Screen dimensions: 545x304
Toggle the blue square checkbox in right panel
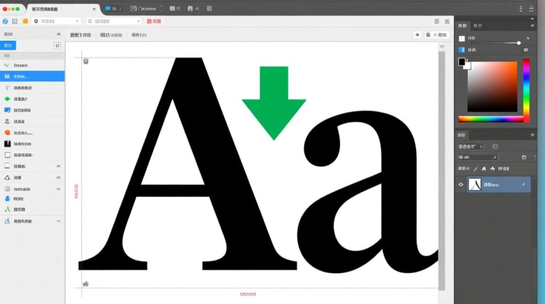point(461,50)
